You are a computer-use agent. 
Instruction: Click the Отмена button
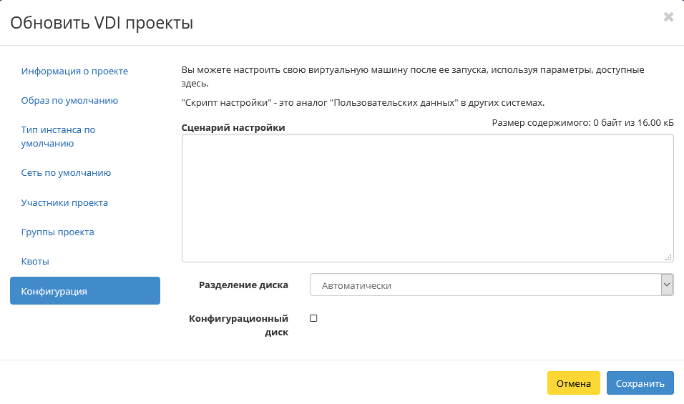tap(574, 383)
